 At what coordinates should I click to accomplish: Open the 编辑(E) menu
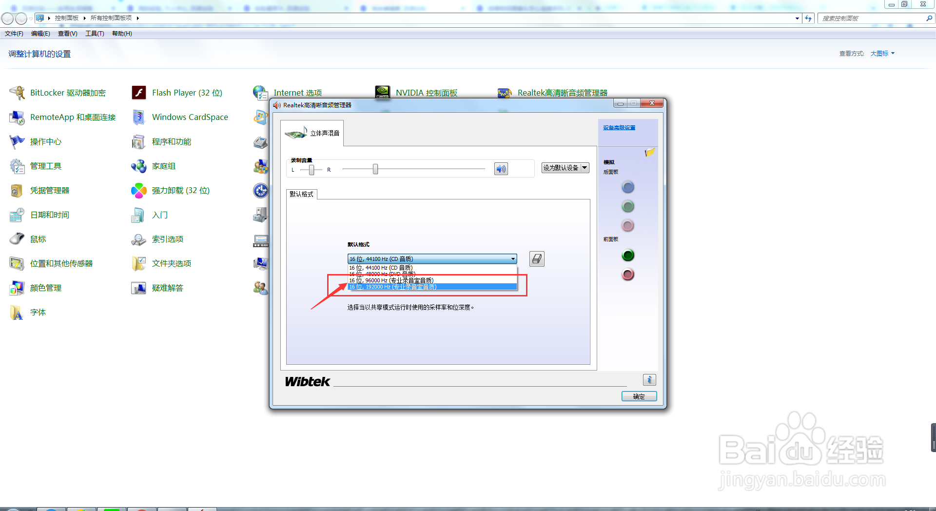pyautogui.click(x=40, y=34)
